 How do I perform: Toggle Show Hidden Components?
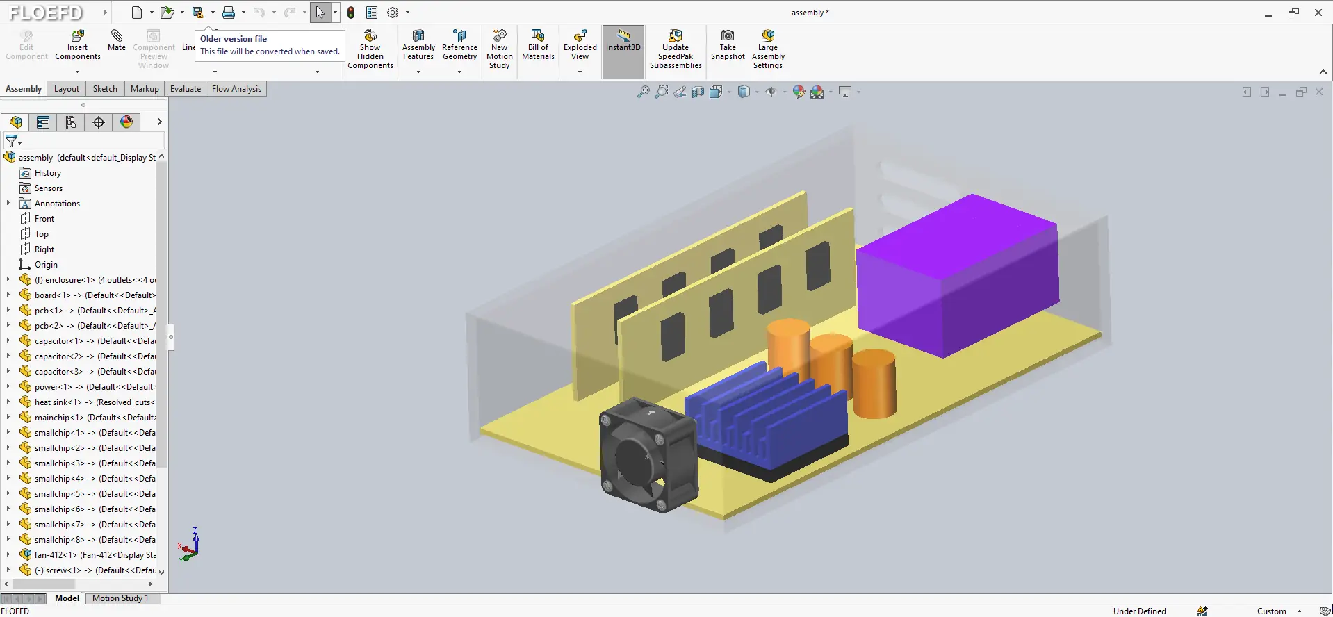pos(370,49)
